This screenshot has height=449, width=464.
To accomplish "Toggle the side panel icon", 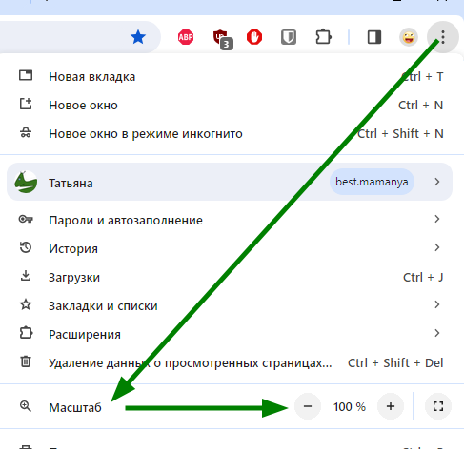I will point(374,37).
